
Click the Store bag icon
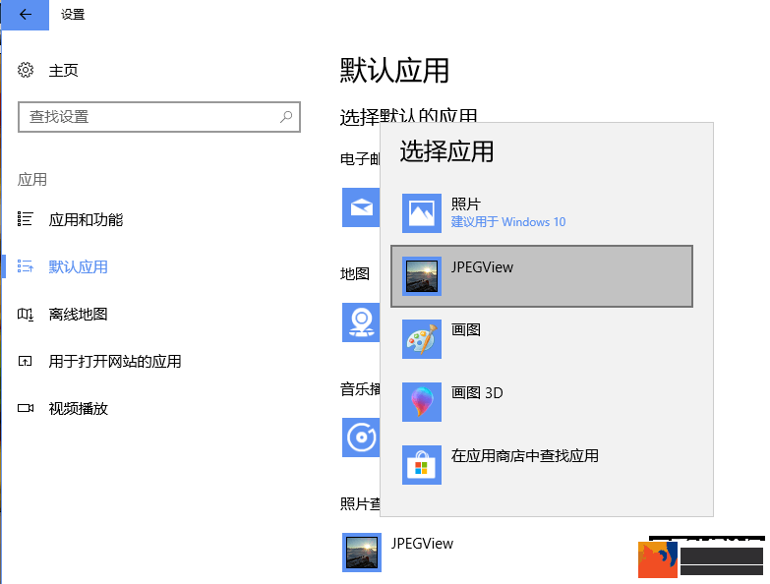click(x=421, y=465)
